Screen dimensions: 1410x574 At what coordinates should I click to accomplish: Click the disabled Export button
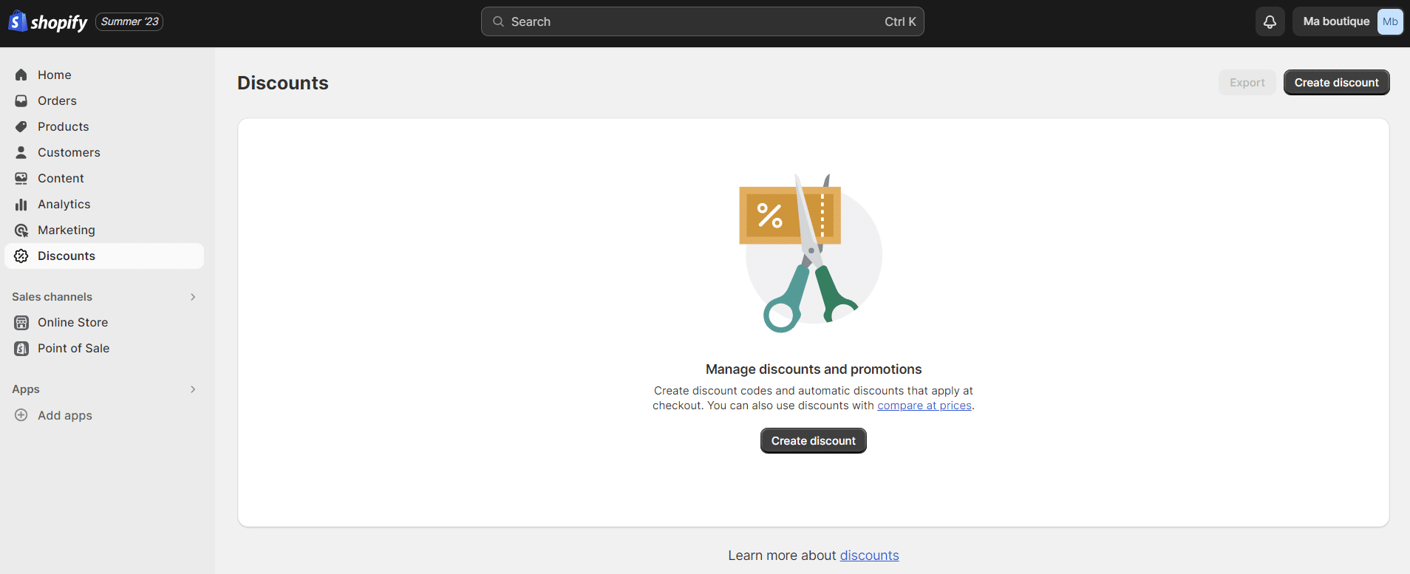click(x=1247, y=83)
